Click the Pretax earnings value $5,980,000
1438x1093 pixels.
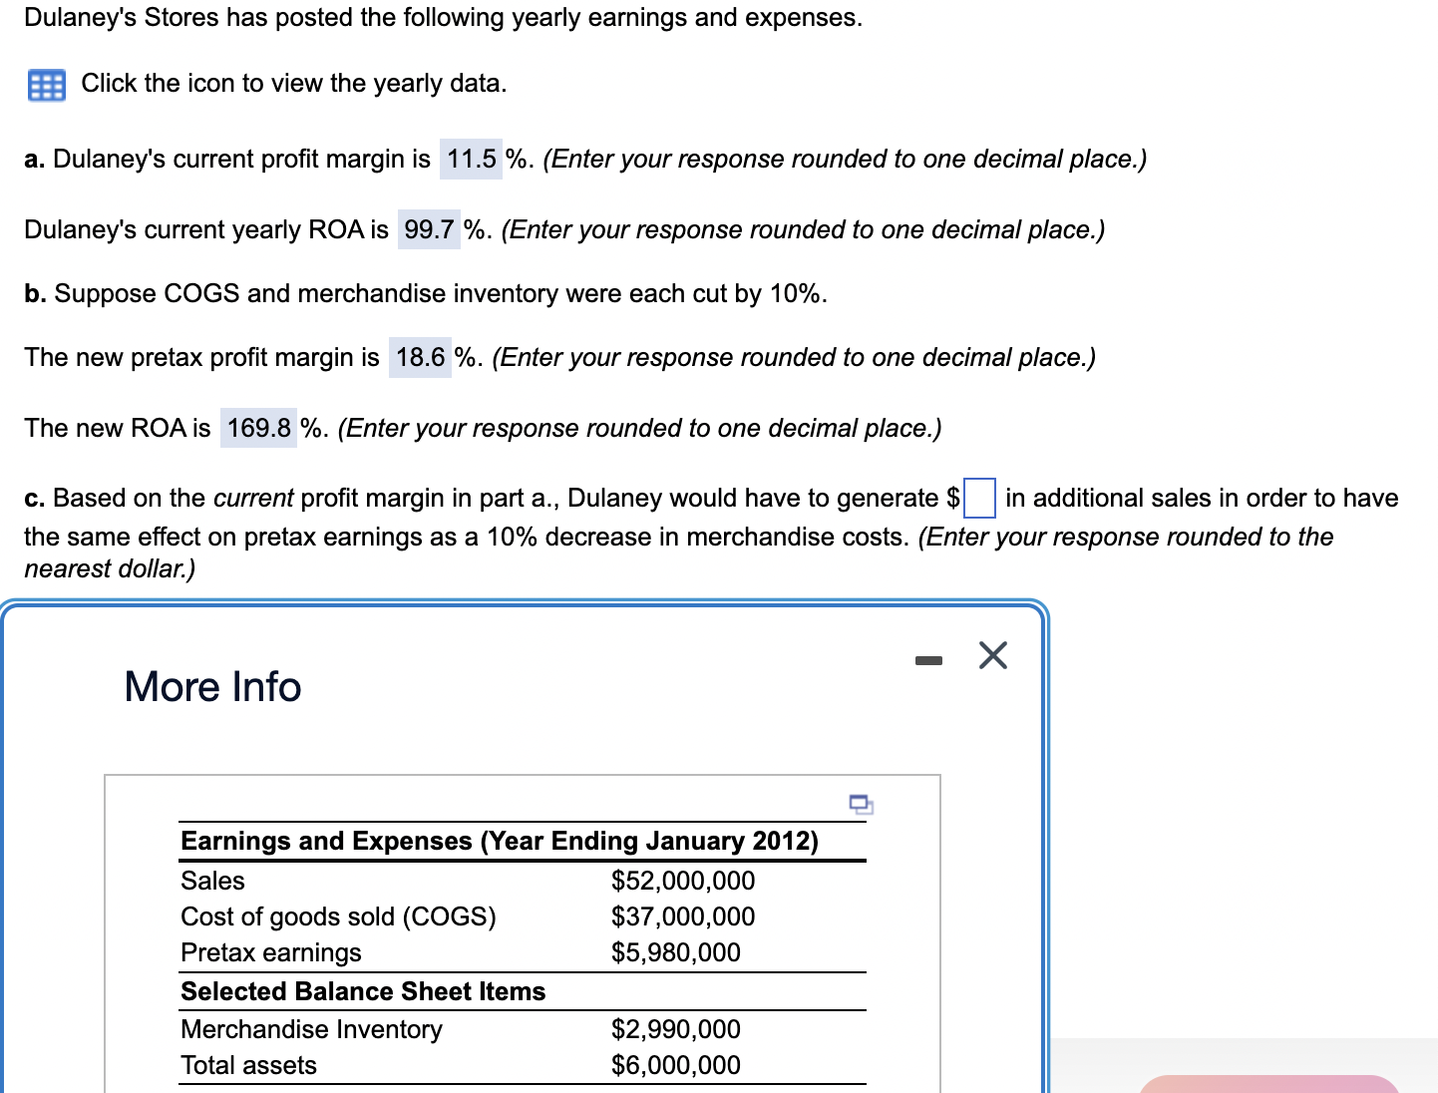(x=676, y=952)
